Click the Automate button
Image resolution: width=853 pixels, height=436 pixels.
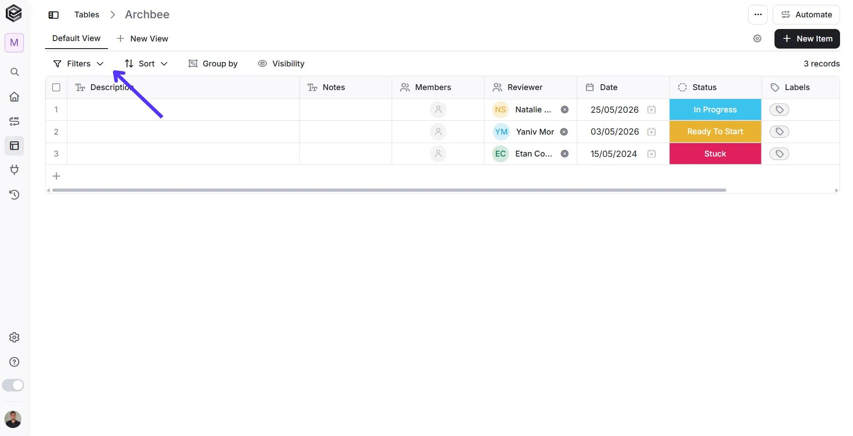[807, 15]
